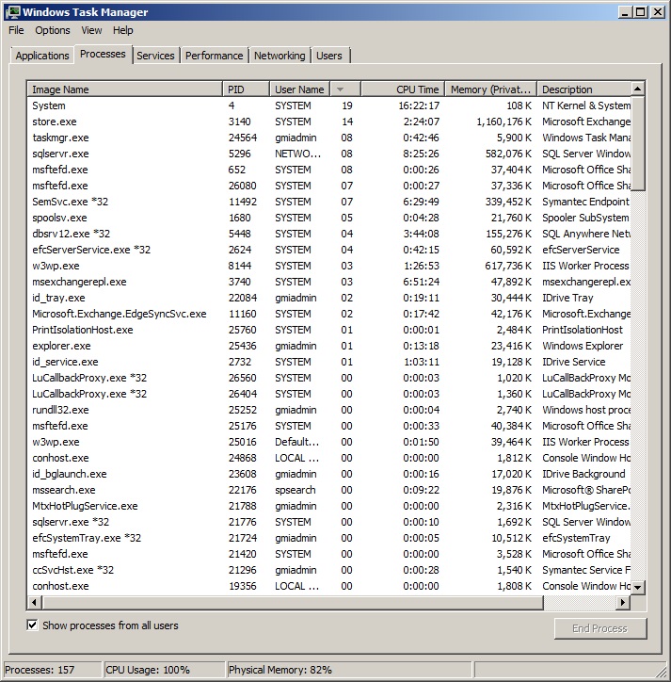This screenshot has height=682, width=671.
Task: Sort by Image Name column header
Action: (124, 89)
